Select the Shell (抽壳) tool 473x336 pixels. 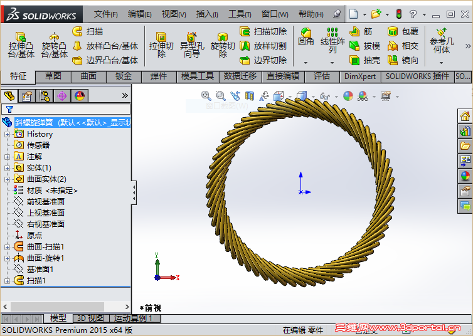pyautogui.click(x=364, y=60)
